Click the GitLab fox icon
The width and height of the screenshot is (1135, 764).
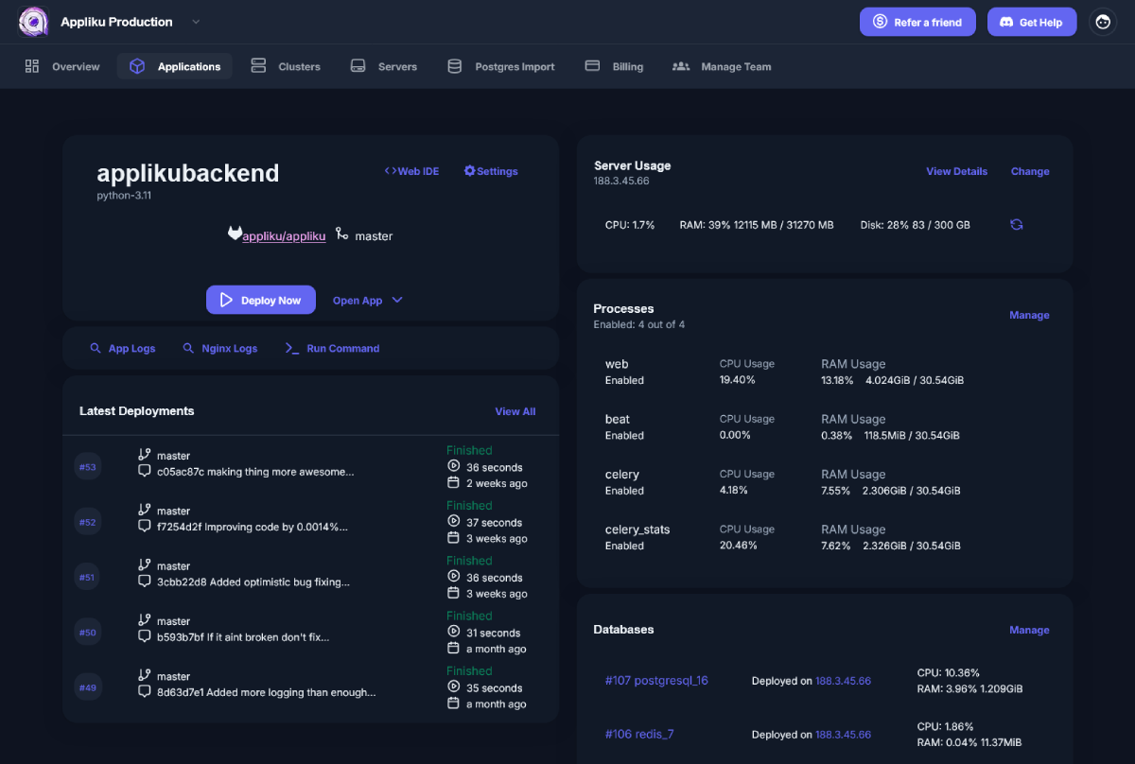coord(235,233)
